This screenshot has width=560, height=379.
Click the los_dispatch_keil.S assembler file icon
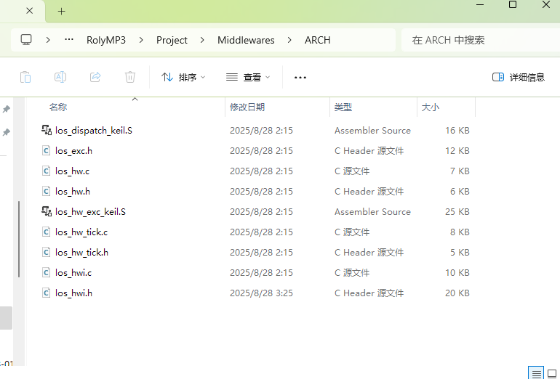(x=47, y=130)
